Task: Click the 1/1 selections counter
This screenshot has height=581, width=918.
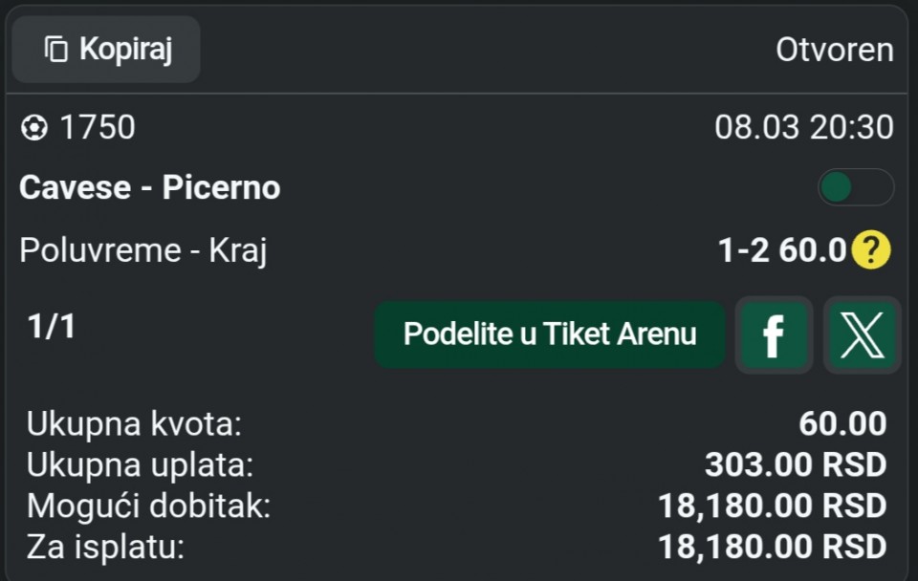Action: 52,327
